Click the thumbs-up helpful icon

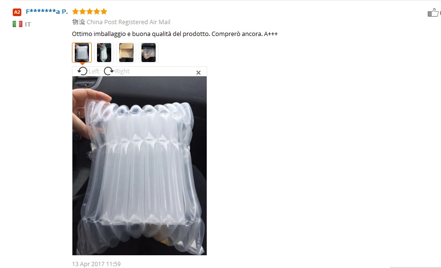433,12
